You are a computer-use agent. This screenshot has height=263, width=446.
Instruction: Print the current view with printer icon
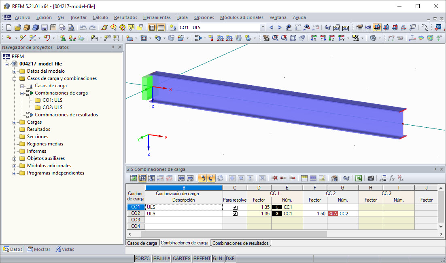coord(62,27)
